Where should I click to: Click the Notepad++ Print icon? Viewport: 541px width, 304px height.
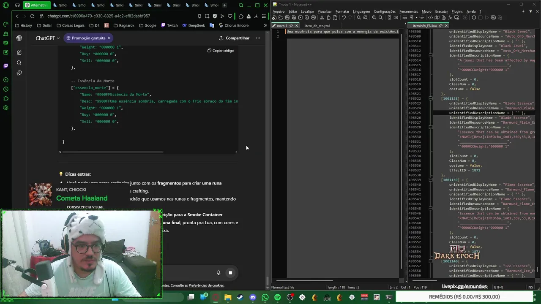313,18
